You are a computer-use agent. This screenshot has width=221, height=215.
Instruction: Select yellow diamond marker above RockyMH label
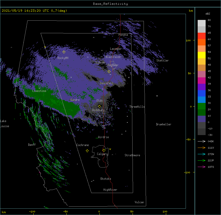coord(64,52)
